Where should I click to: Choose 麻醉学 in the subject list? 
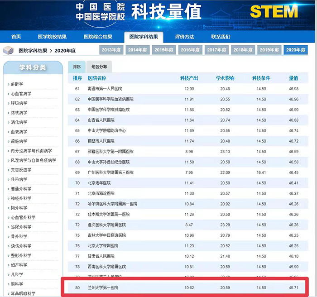coord(17,84)
